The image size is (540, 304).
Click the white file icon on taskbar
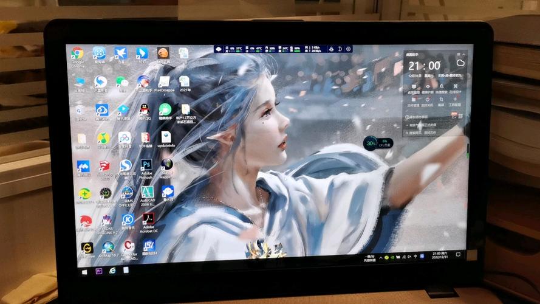126,270
